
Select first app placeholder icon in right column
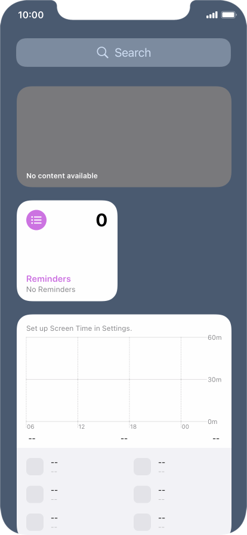pyautogui.click(x=142, y=466)
